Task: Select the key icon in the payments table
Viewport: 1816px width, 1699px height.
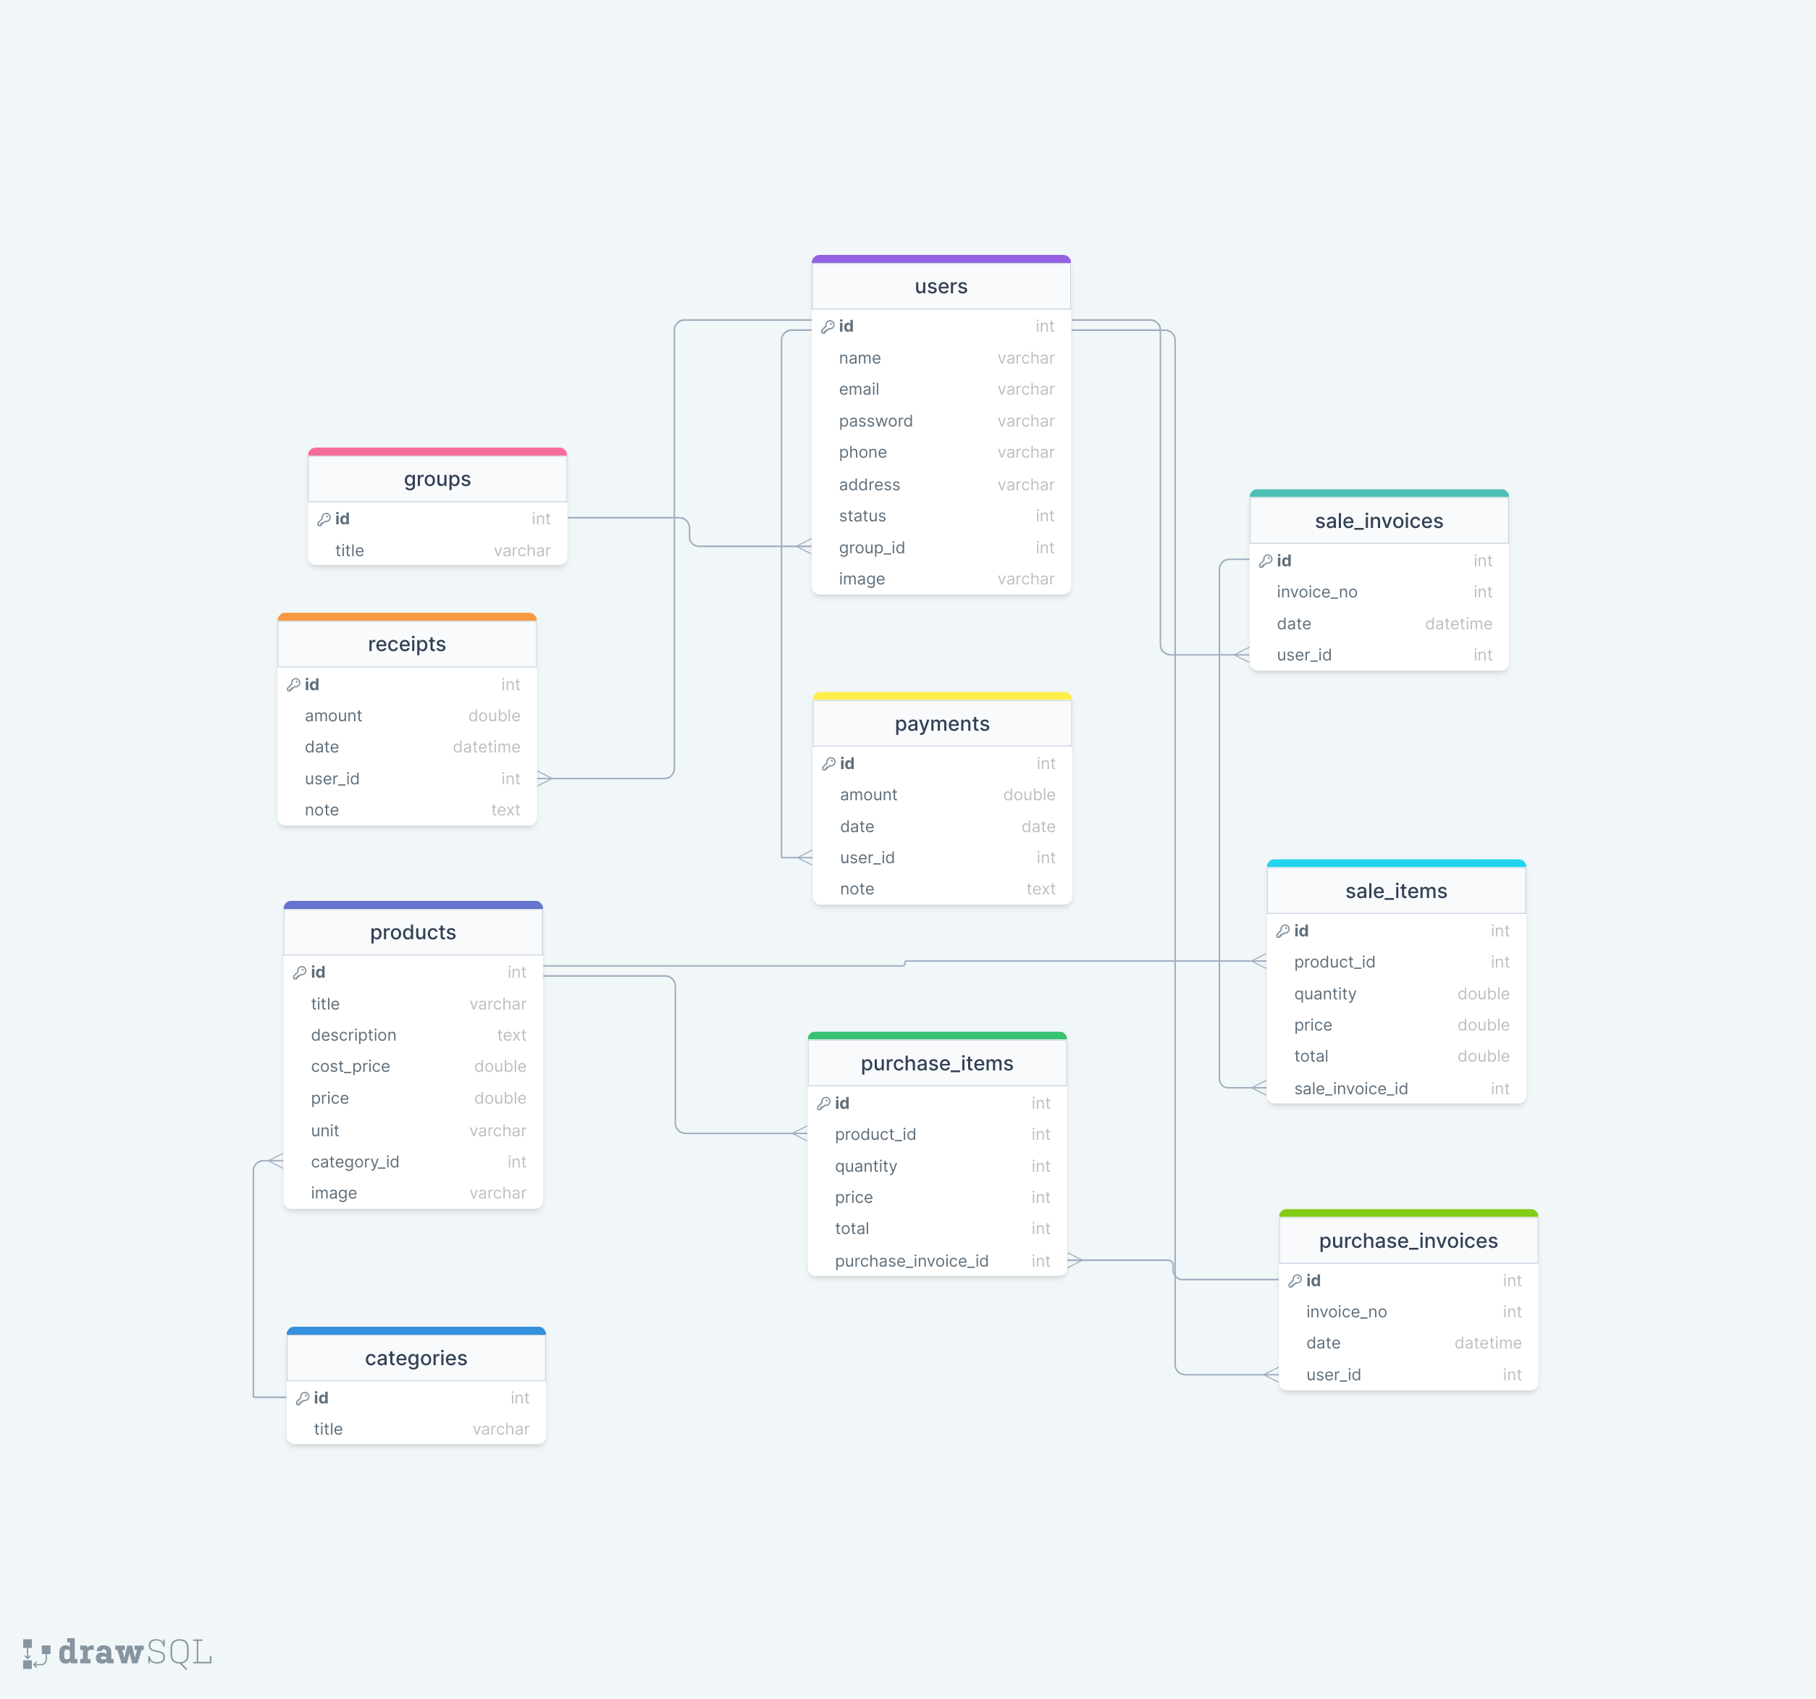Action: point(828,763)
